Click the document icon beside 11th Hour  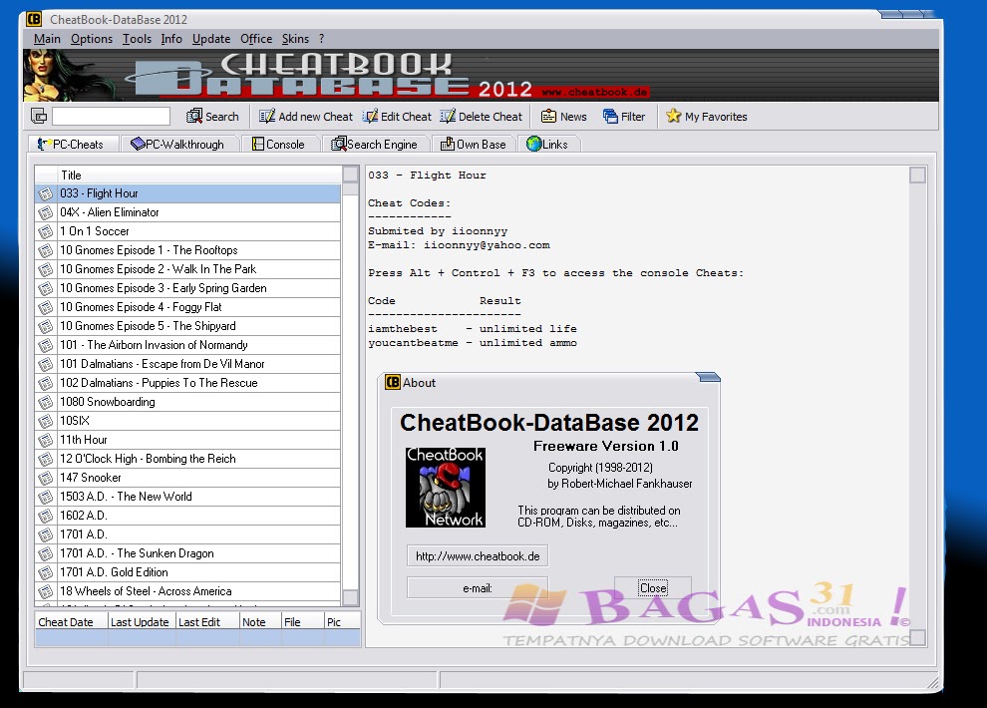tap(45, 440)
